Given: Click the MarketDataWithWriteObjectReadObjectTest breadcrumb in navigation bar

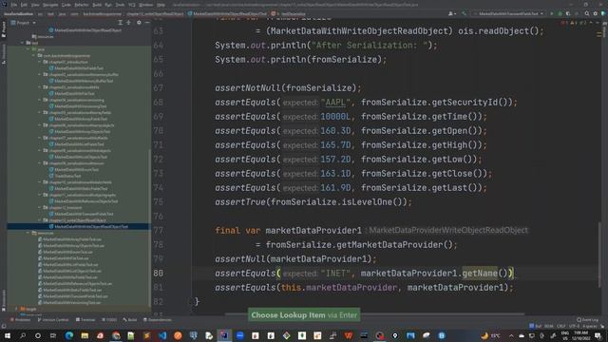Looking at the screenshot, I should click(227, 13).
